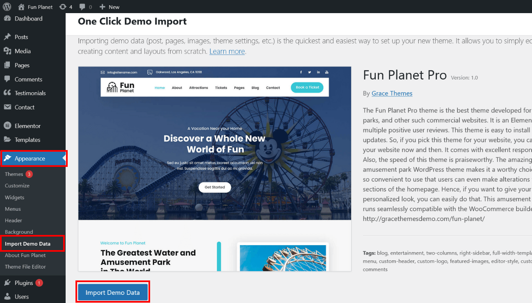The image size is (532, 303).
Task: Click Facebook icon in the demo preview
Action: (301, 72)
